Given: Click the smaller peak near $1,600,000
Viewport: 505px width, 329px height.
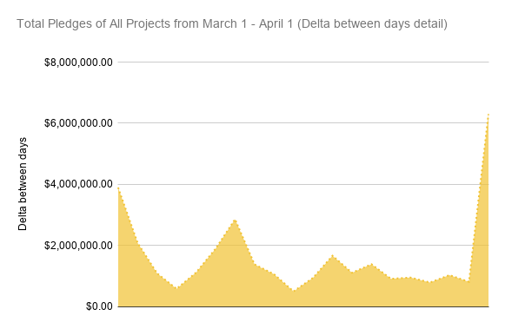Looking at the screenshot, I should (x=332, y=256).
